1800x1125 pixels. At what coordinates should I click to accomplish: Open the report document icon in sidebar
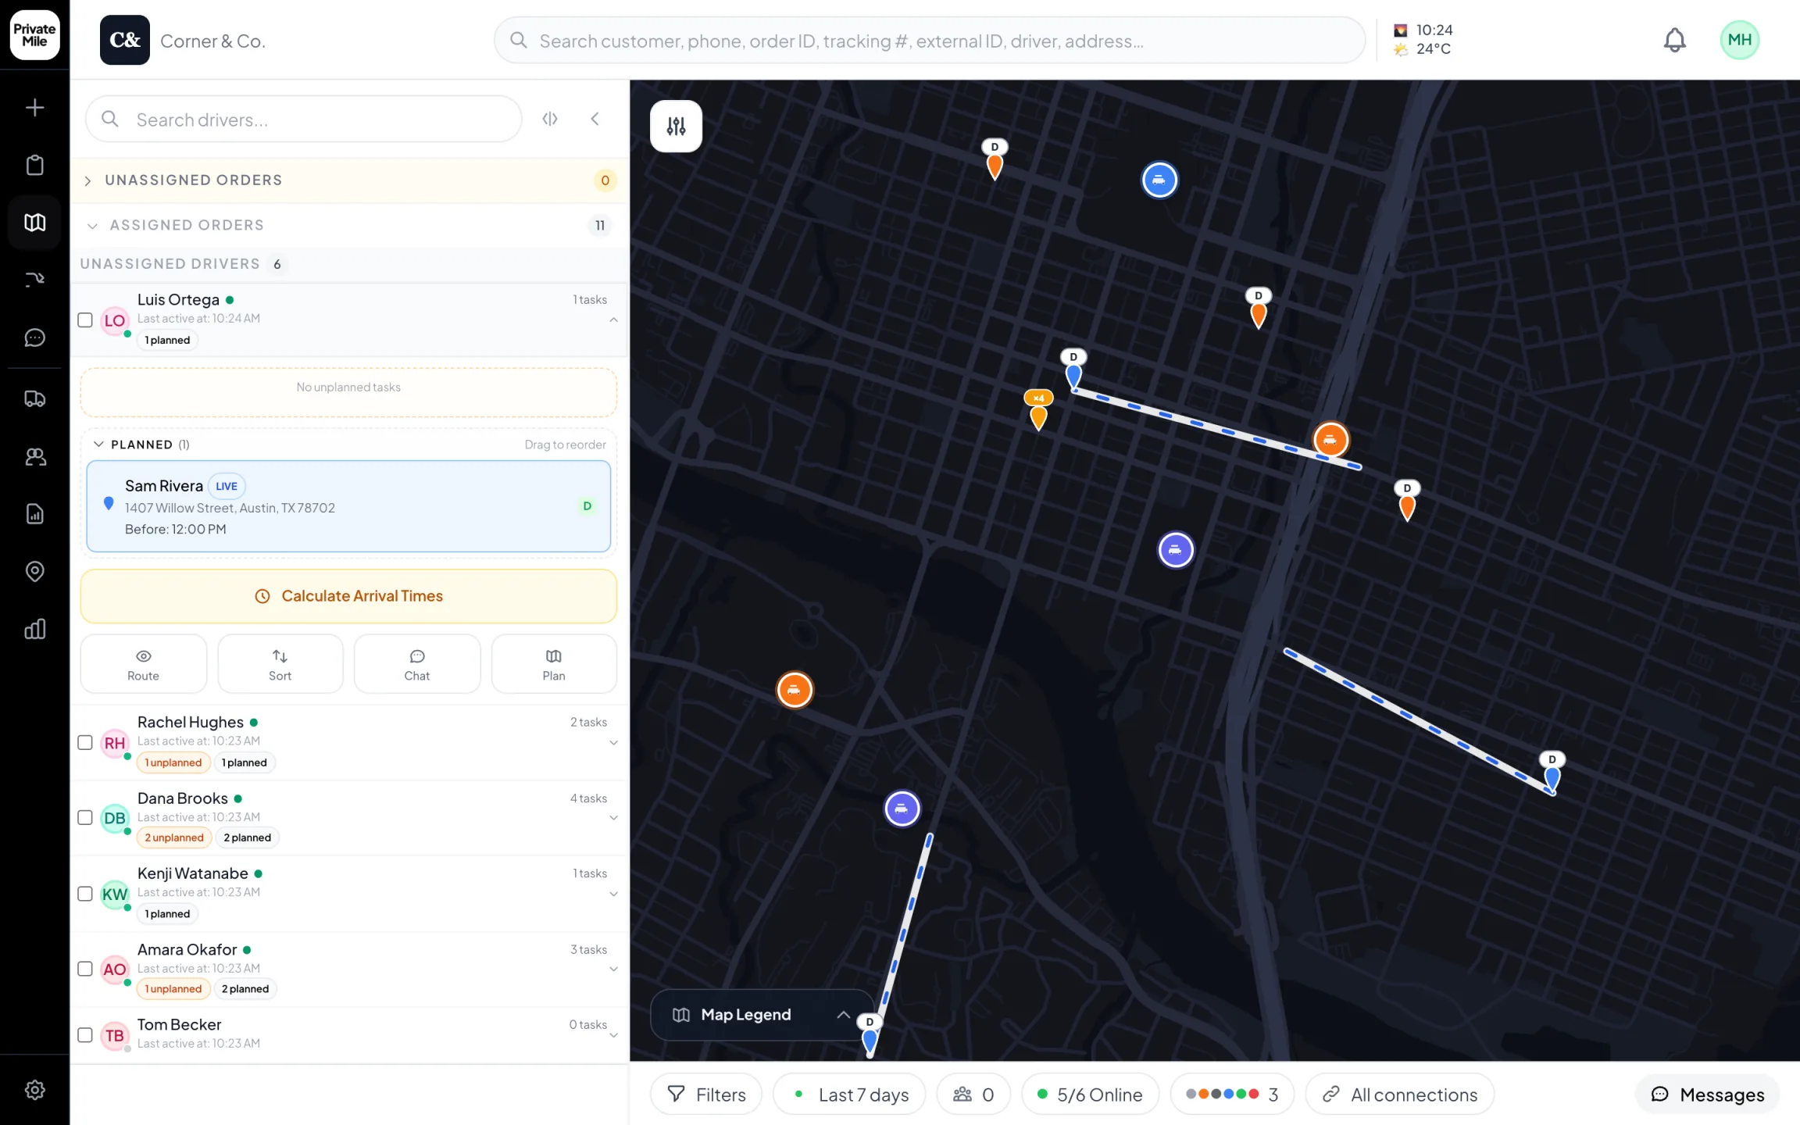click(x=34, y=513)
